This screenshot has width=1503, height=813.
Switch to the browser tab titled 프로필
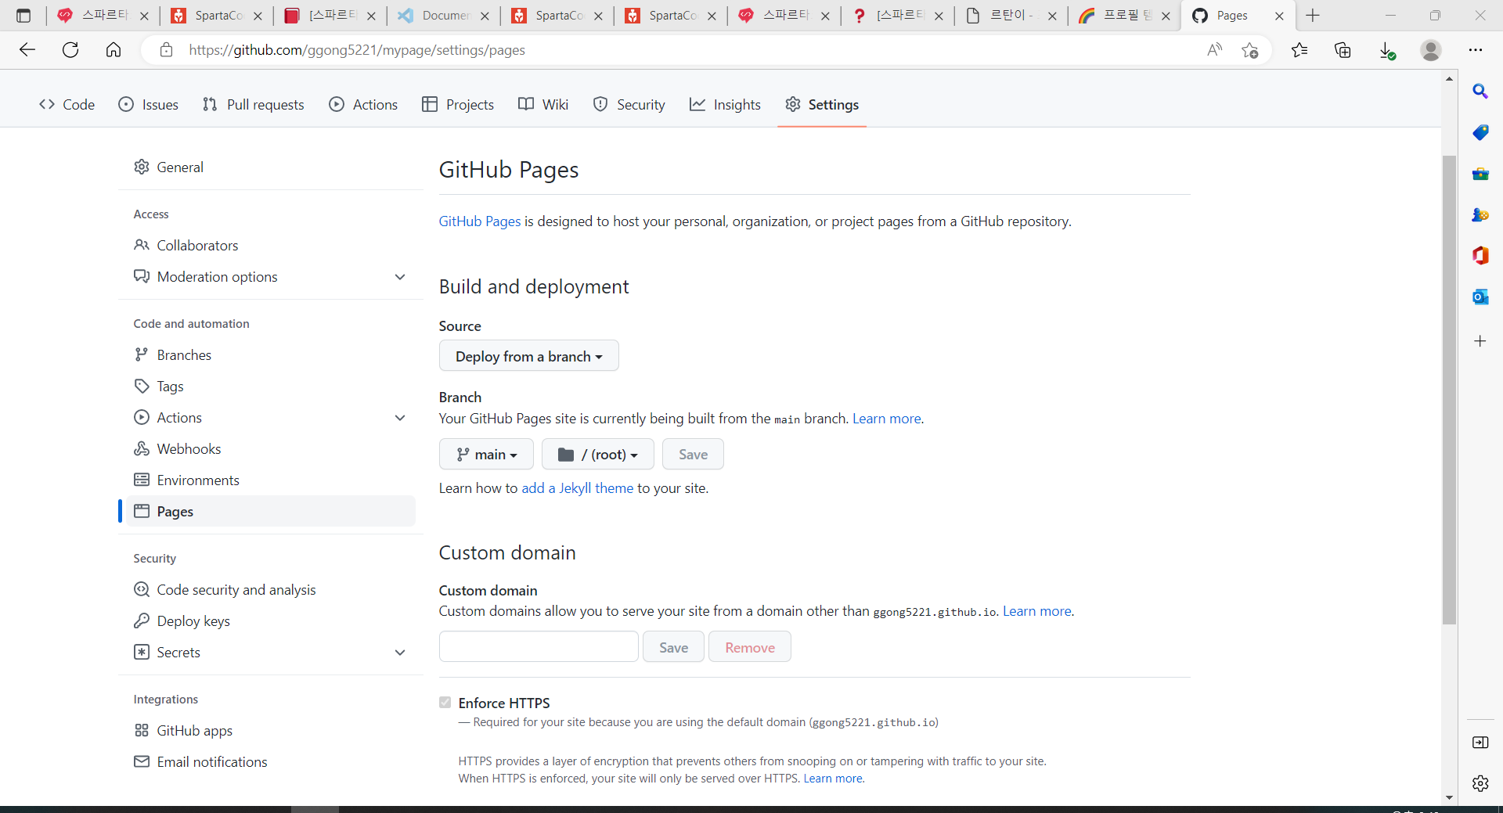[1124, 16]
